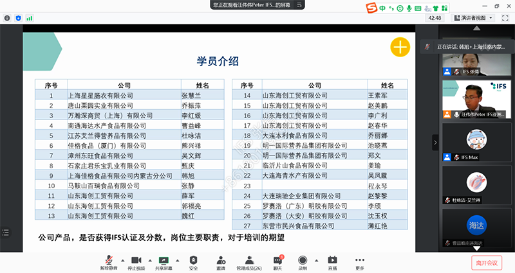
Task: Click right table header 姓名
Action: (388, 85)
